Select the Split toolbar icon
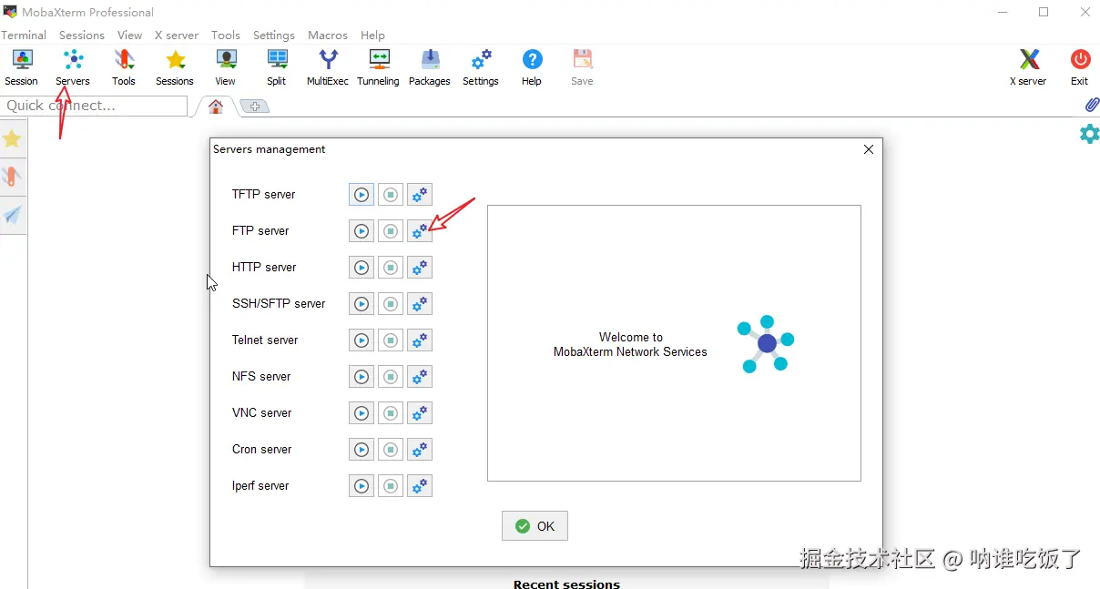Screen dimensions: 1100x589 (x=277, y=68)
